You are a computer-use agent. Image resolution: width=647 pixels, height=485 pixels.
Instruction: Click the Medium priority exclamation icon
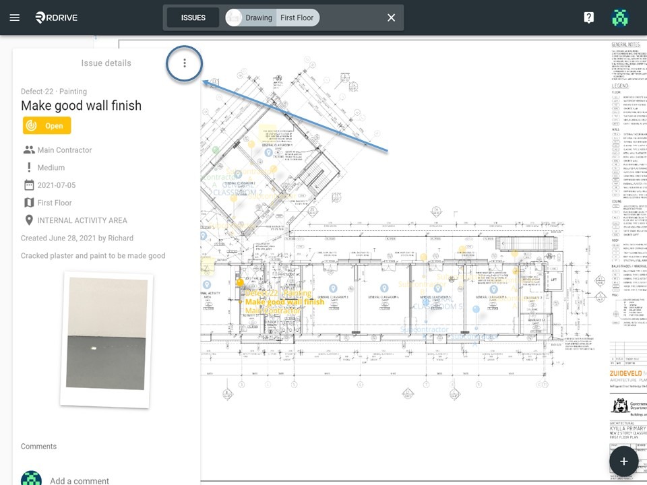(x=29, y=168)
